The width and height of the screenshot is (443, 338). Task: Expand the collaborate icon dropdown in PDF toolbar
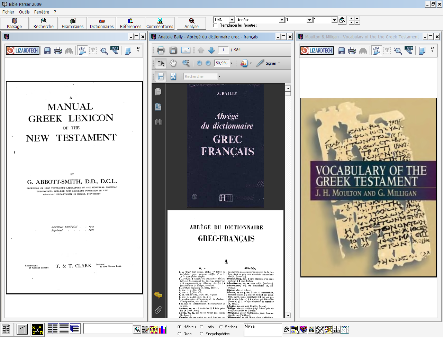click(x=251, y=63)
